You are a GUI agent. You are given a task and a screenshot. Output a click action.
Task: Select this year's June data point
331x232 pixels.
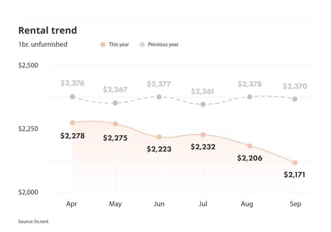click(x=159, y=137)
